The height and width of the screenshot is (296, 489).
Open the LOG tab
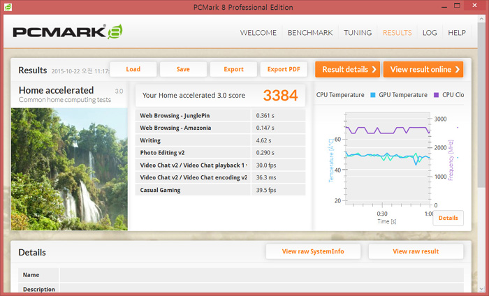pyautogui.click(x=430, y=33)
